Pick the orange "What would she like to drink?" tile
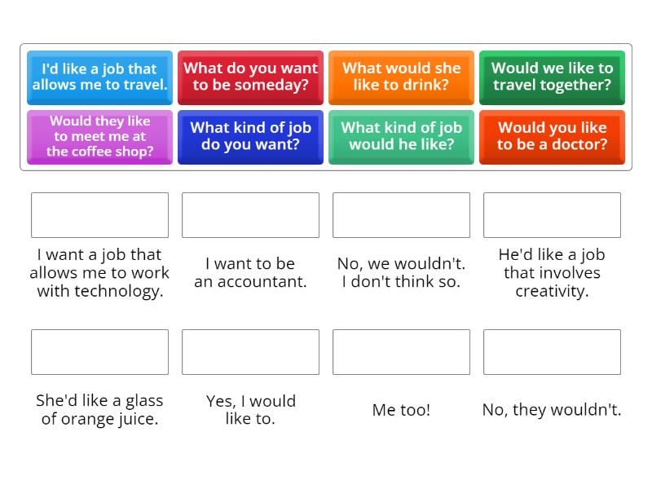This screenshot has height=489, width=652. 401,77
